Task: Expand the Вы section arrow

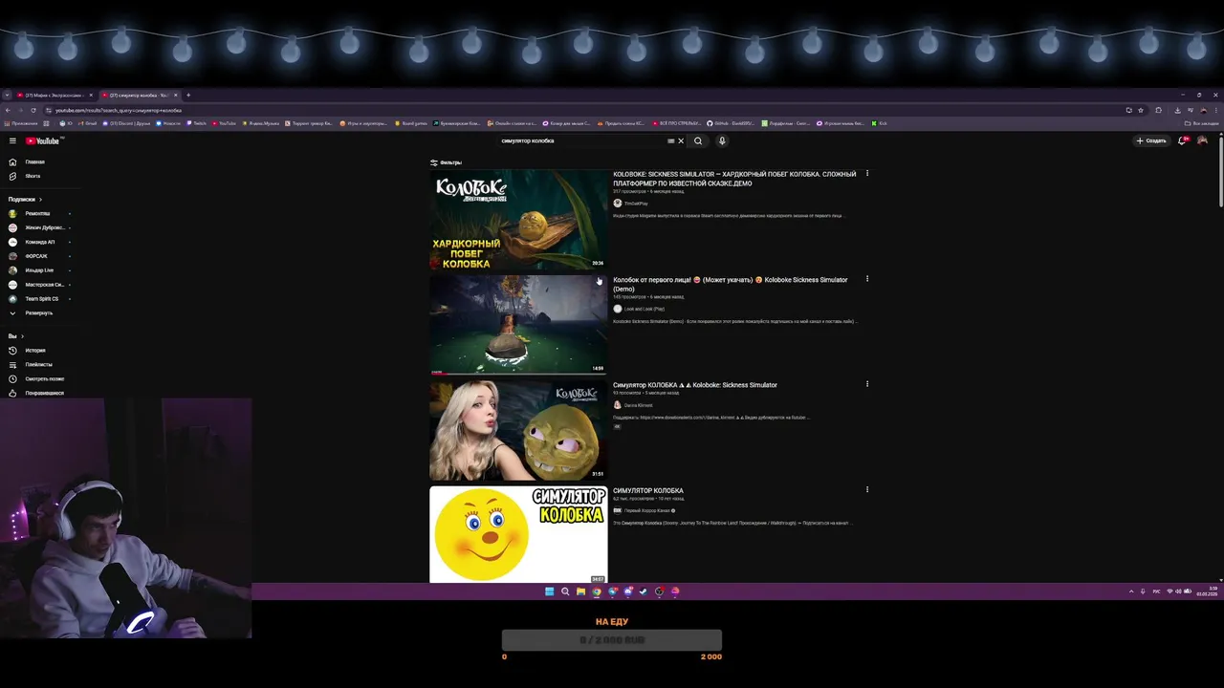Action: pyautogui.click(x=22, y=336)
